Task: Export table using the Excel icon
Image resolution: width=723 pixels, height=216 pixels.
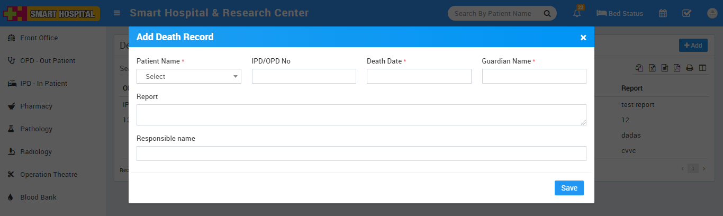Action: [x=652, y=68]
